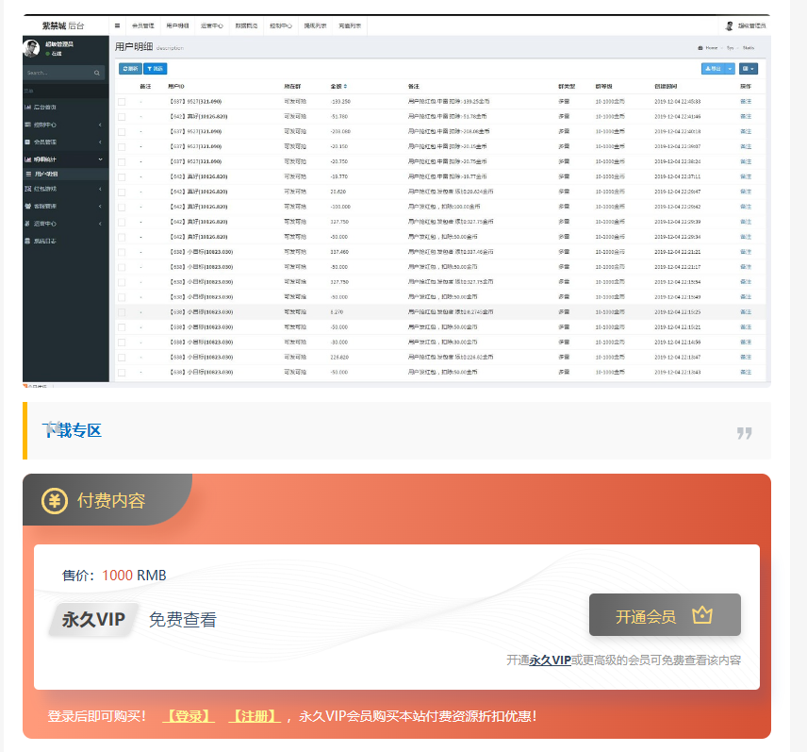
Task: Click the quotation mark icon near 下载专区
Action: 744,433
